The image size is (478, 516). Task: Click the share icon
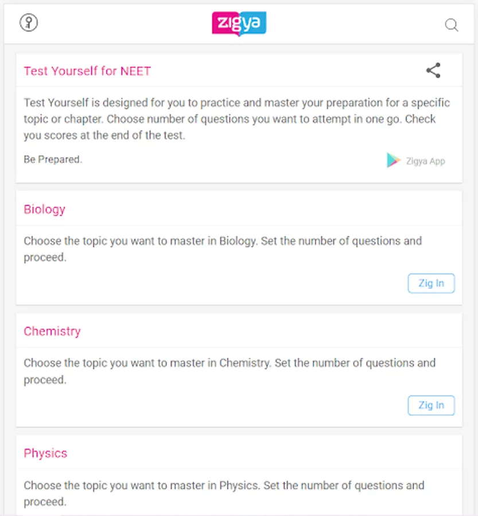(x=433, y=71)
